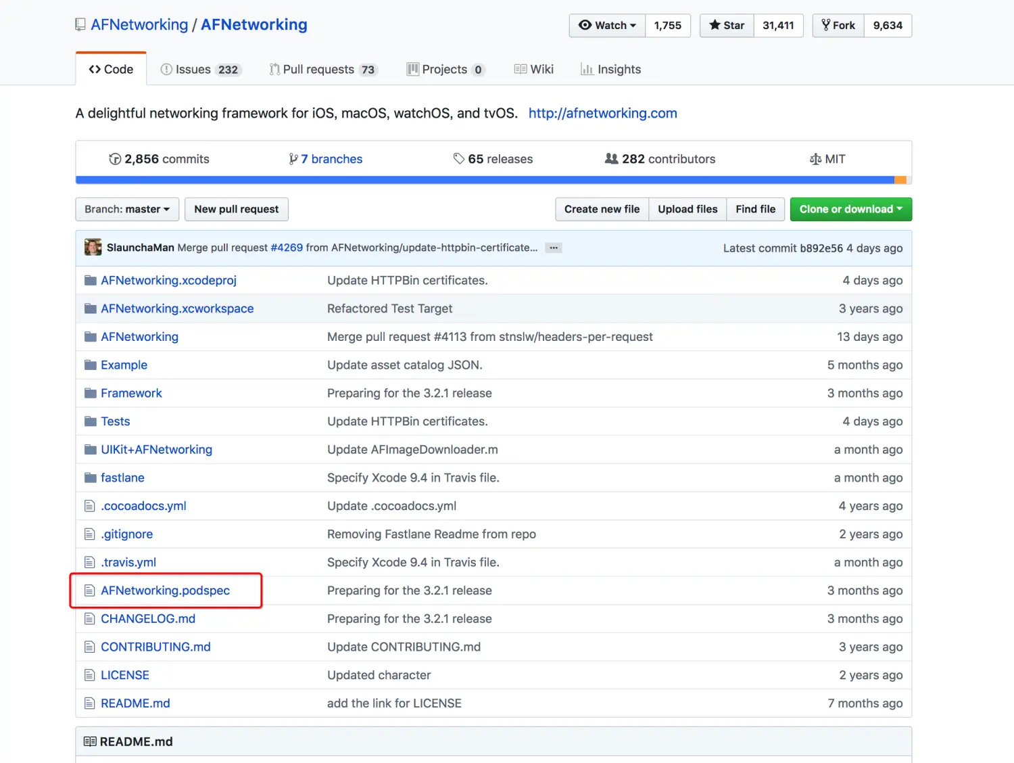The height and width of the screenshot is (763, 1014).
Task: Open latest commit hash b892e56
Action: (x=821, y=248)
